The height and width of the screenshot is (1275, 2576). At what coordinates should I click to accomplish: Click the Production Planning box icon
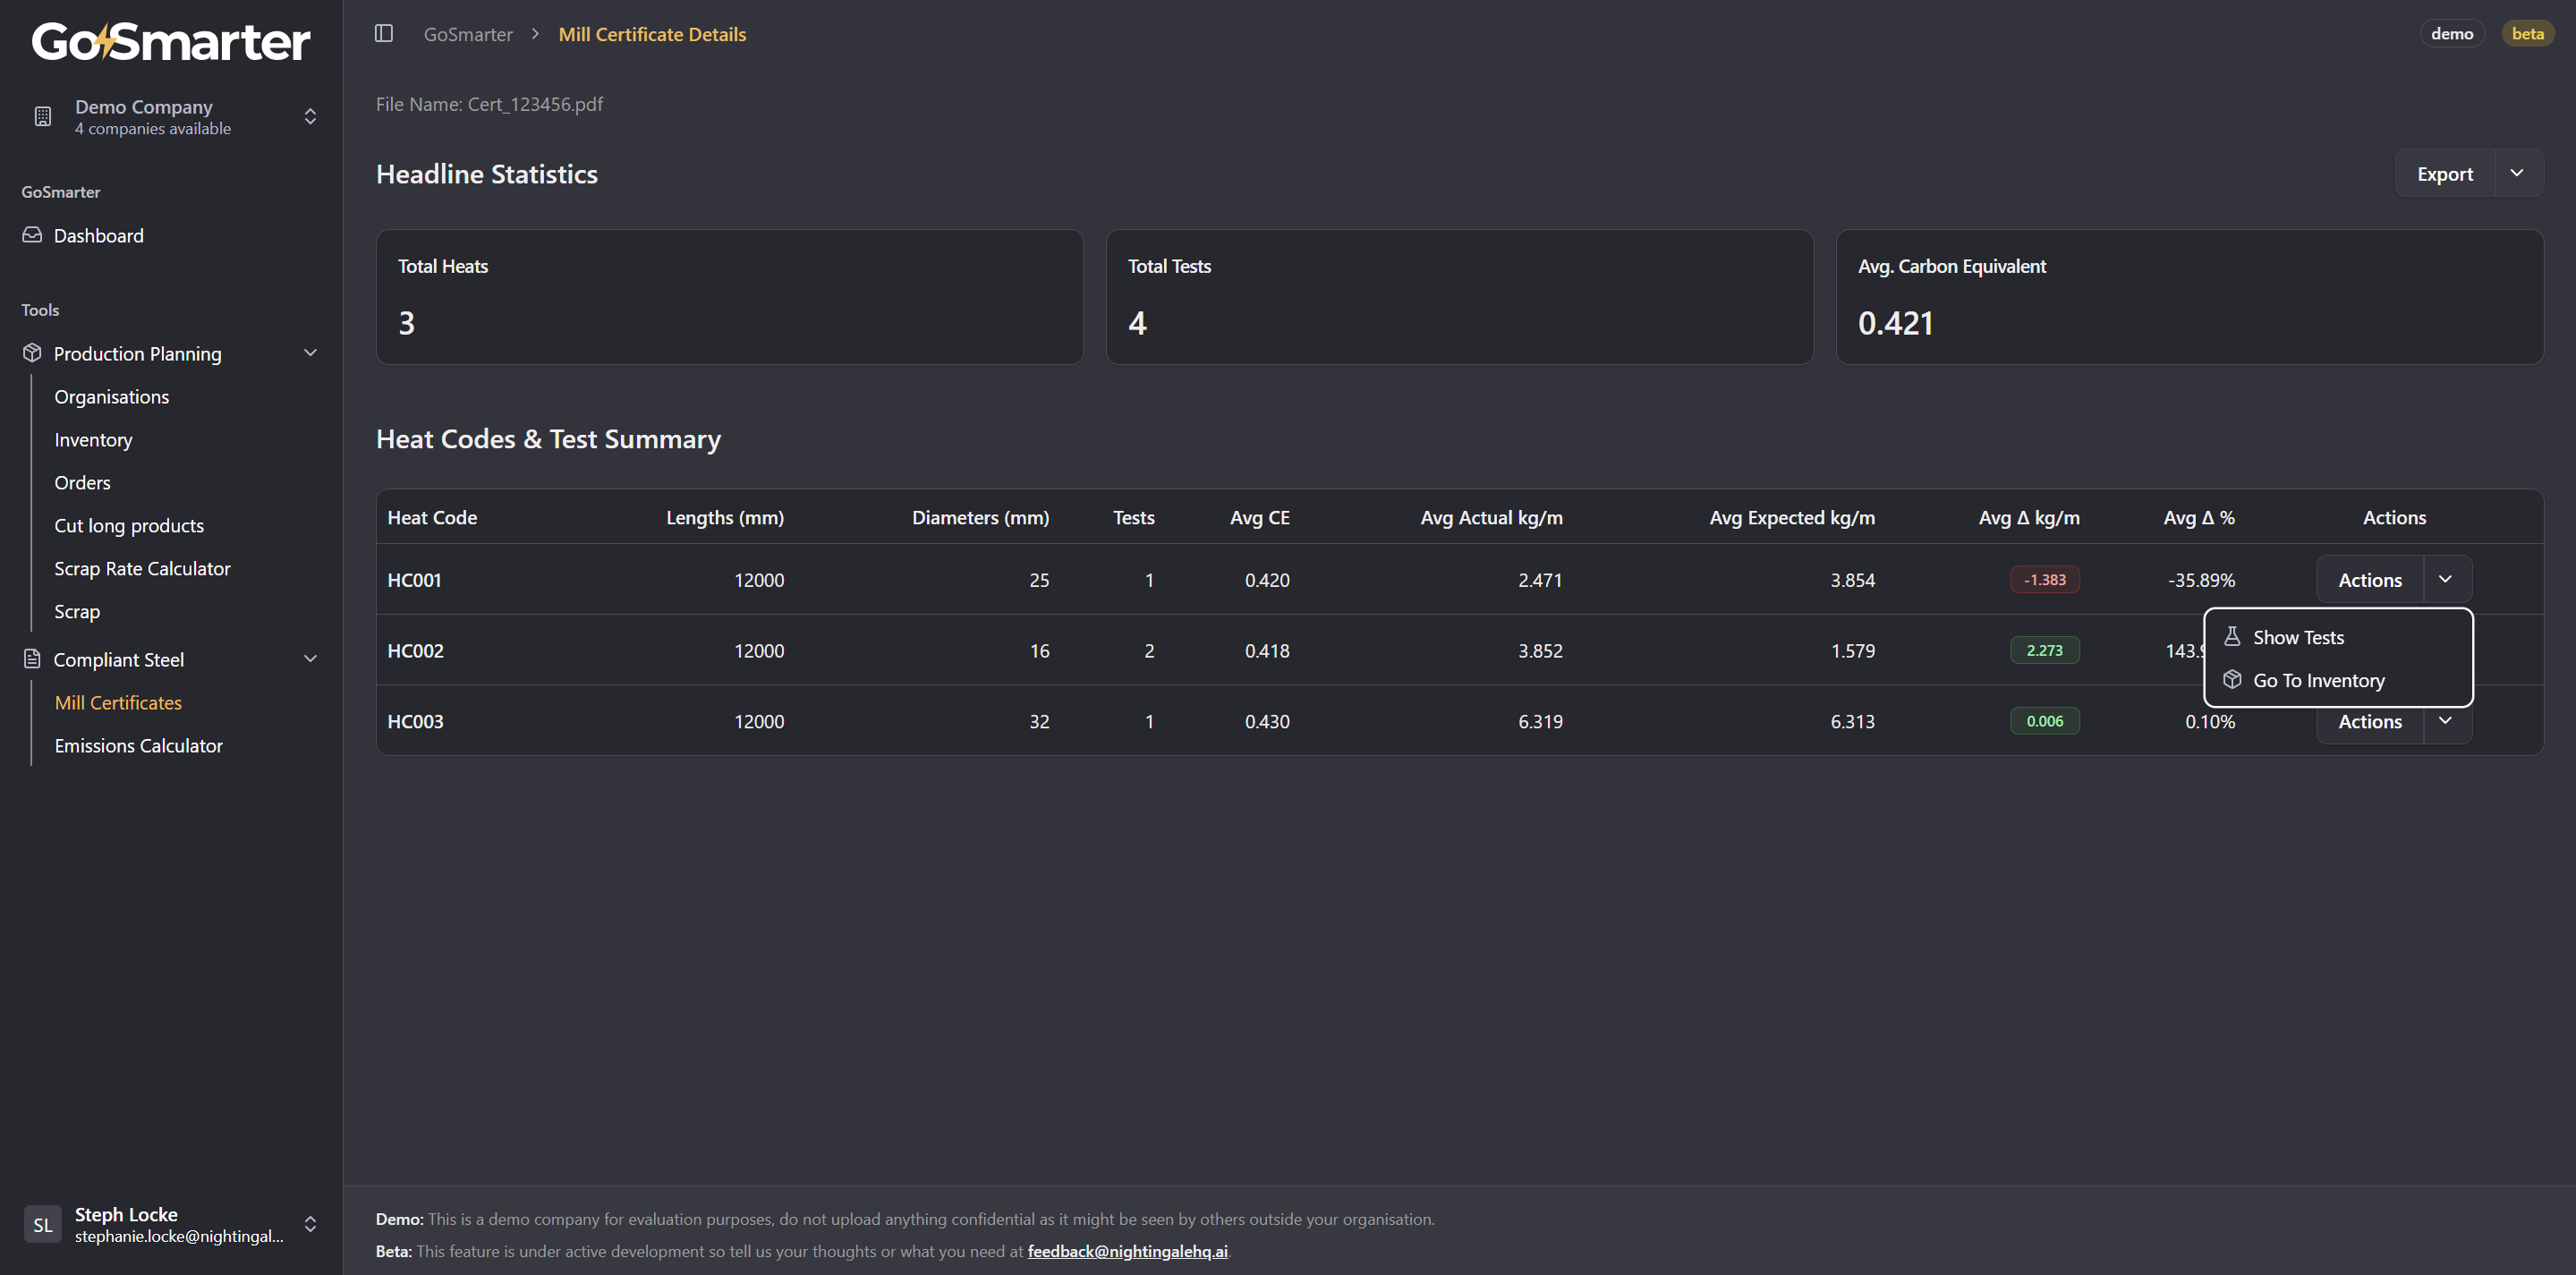32,353
